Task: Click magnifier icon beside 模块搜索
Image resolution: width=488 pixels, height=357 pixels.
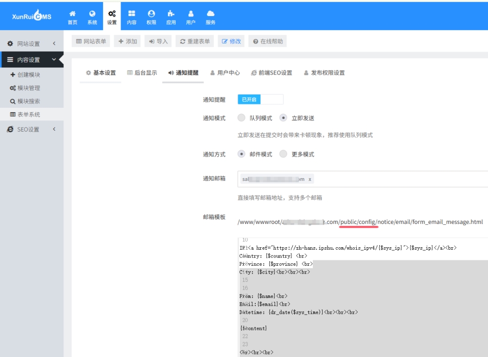Action: 13,101
